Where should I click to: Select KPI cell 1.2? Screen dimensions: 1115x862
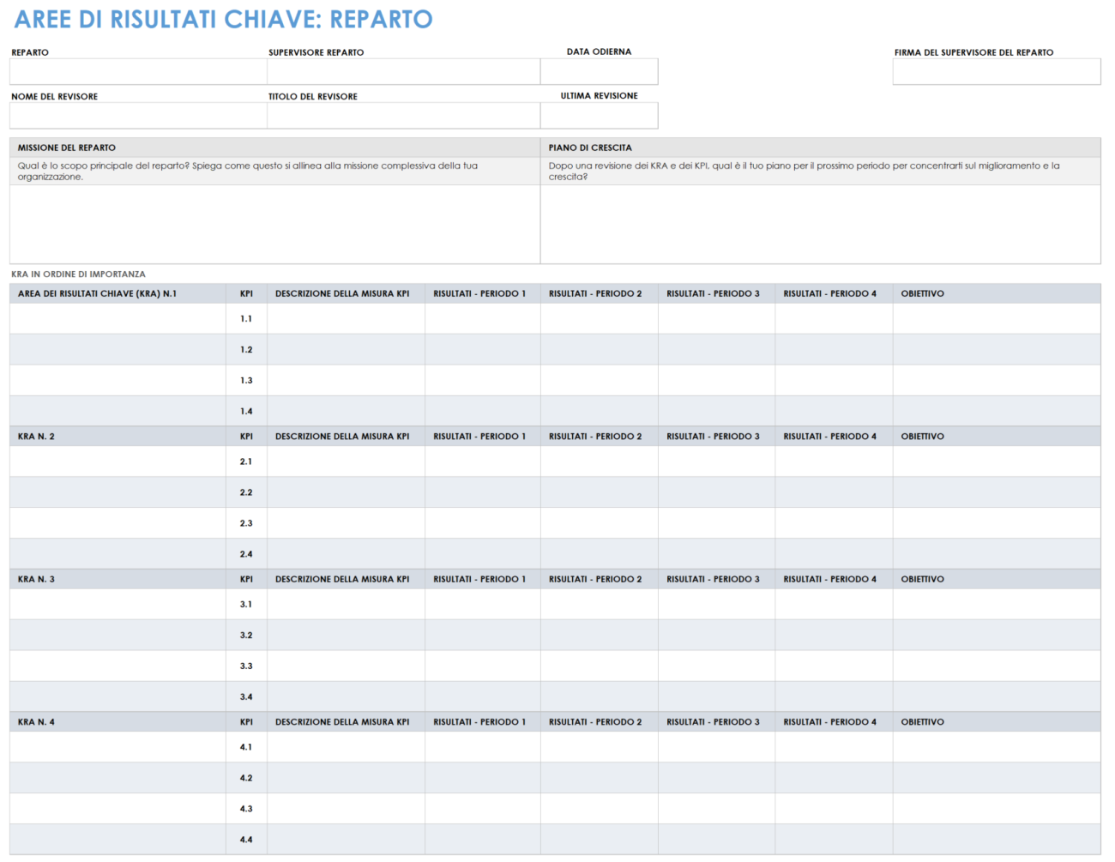(x=246, y=349)
